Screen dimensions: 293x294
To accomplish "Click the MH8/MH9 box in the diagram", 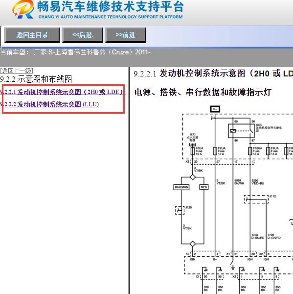I will click(181, 187).
